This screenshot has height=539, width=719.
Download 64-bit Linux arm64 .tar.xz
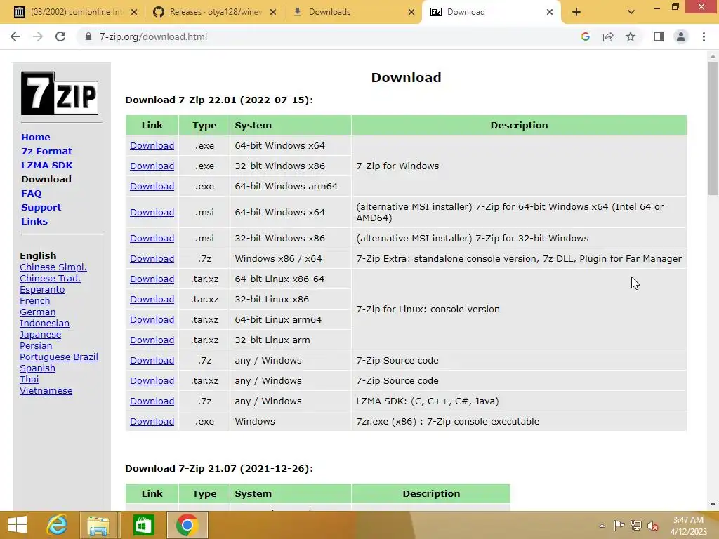coord(152,320)
